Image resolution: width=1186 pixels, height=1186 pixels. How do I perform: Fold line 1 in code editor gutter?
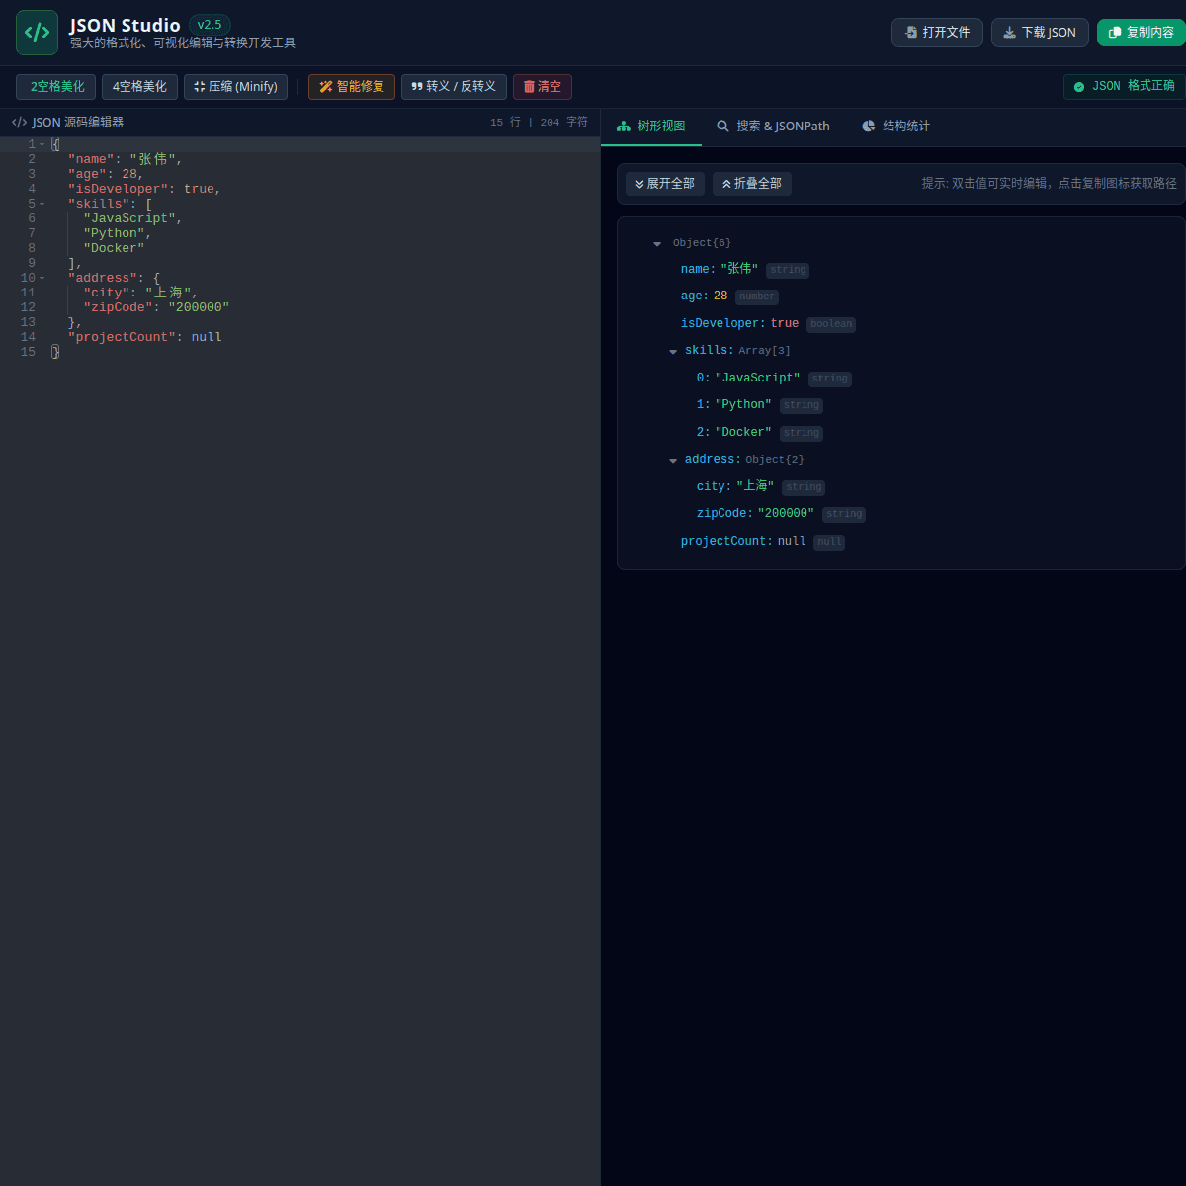(x=42, y=144)
